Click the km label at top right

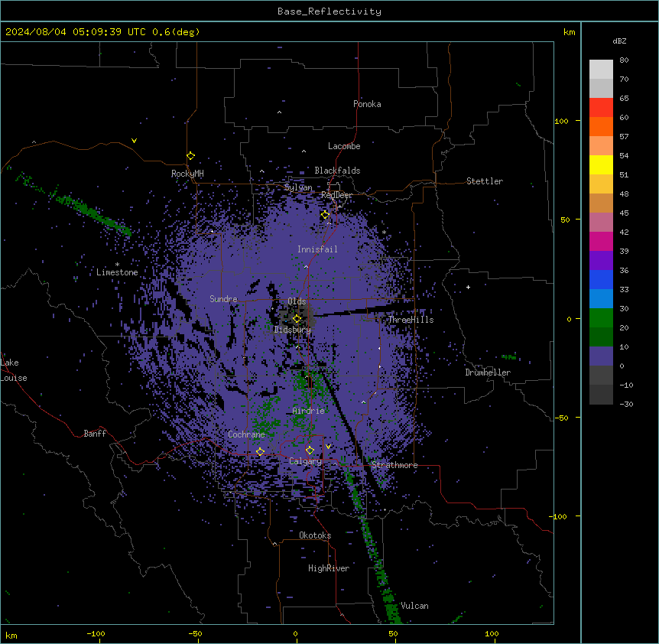[569, 32]
